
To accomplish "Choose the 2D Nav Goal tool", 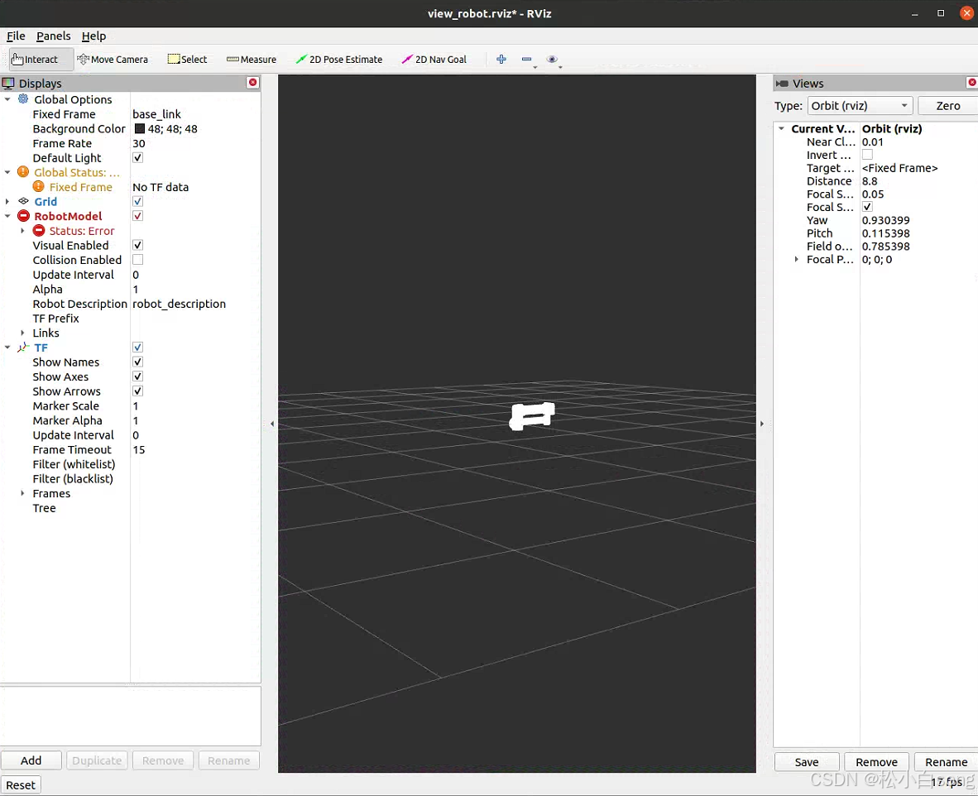I will coord(434,60).
